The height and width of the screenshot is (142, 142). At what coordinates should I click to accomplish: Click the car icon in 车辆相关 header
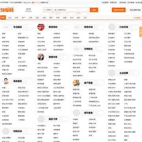coord(101,49)
